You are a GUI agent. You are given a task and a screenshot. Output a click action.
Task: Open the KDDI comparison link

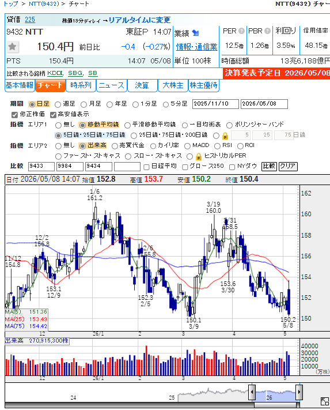point(55,73)
